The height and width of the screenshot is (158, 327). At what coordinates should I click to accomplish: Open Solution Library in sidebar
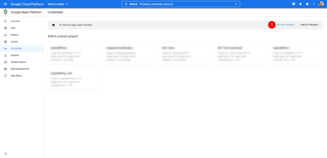(18, 62)
